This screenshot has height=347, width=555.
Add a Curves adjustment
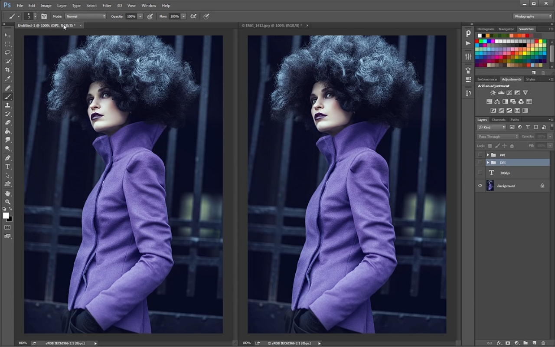click(509, 93)
